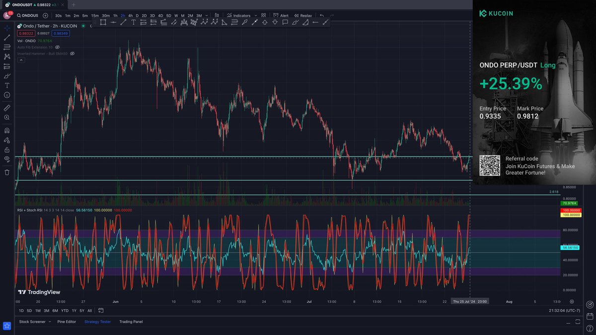Open a new tab with plus

[x=73, y=4]
